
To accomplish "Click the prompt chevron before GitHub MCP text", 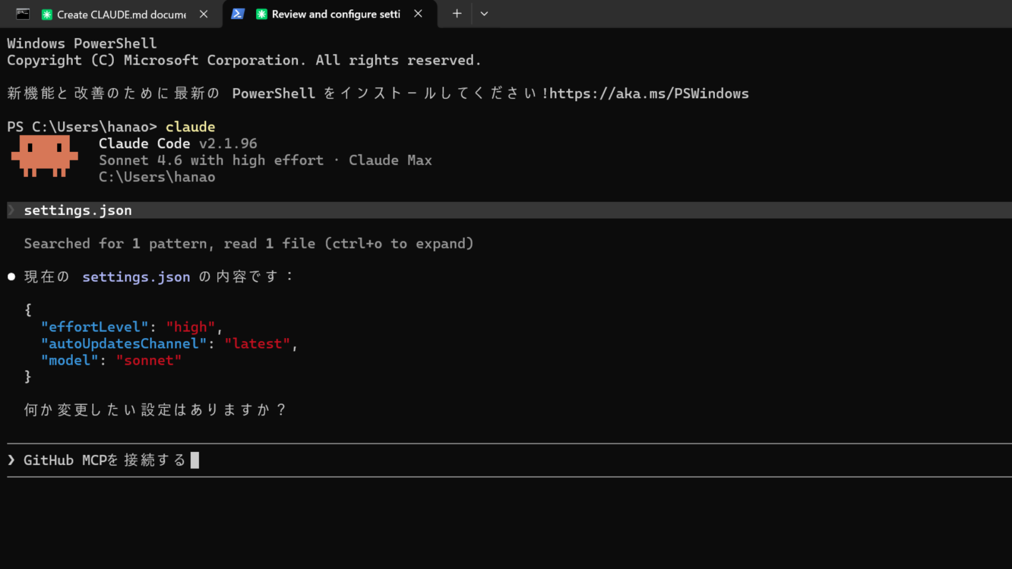I will pyautogui.click(x=12, y=460).
